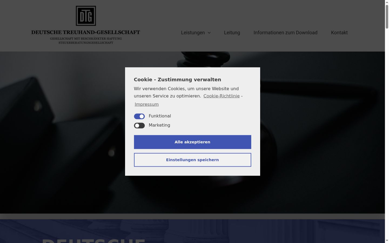Go to the Leitung page

[x=232, y=33]
